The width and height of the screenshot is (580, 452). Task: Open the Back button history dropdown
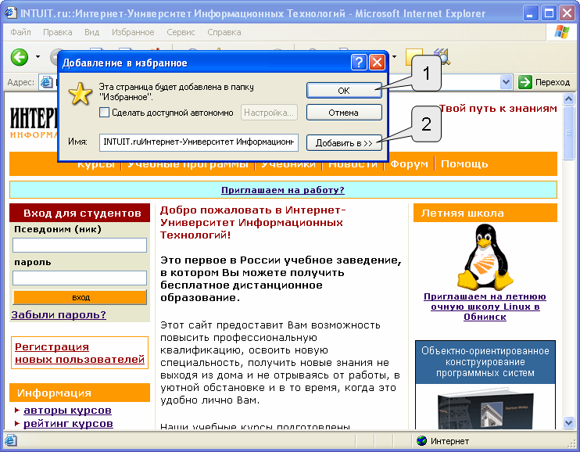tap(38, 57)
